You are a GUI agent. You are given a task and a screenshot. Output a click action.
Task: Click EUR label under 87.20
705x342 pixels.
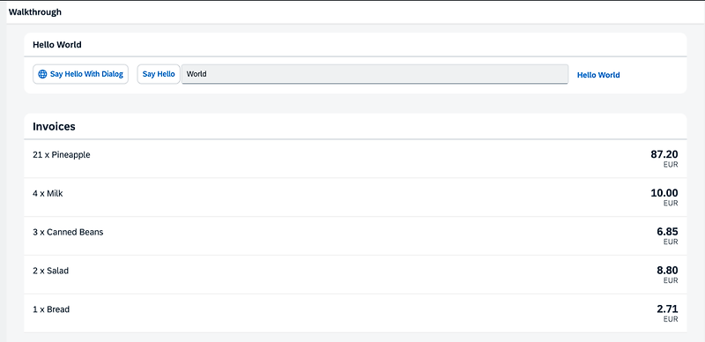[671, 165]
